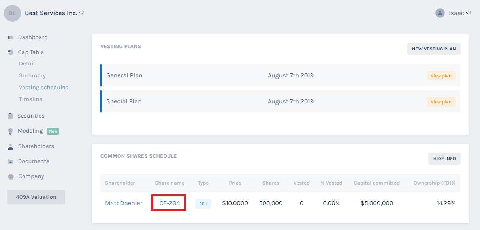Expand the Isaac user menu chevron
Image resolution: width=480 pixels, height=230 pixels.
click(468, 13)
